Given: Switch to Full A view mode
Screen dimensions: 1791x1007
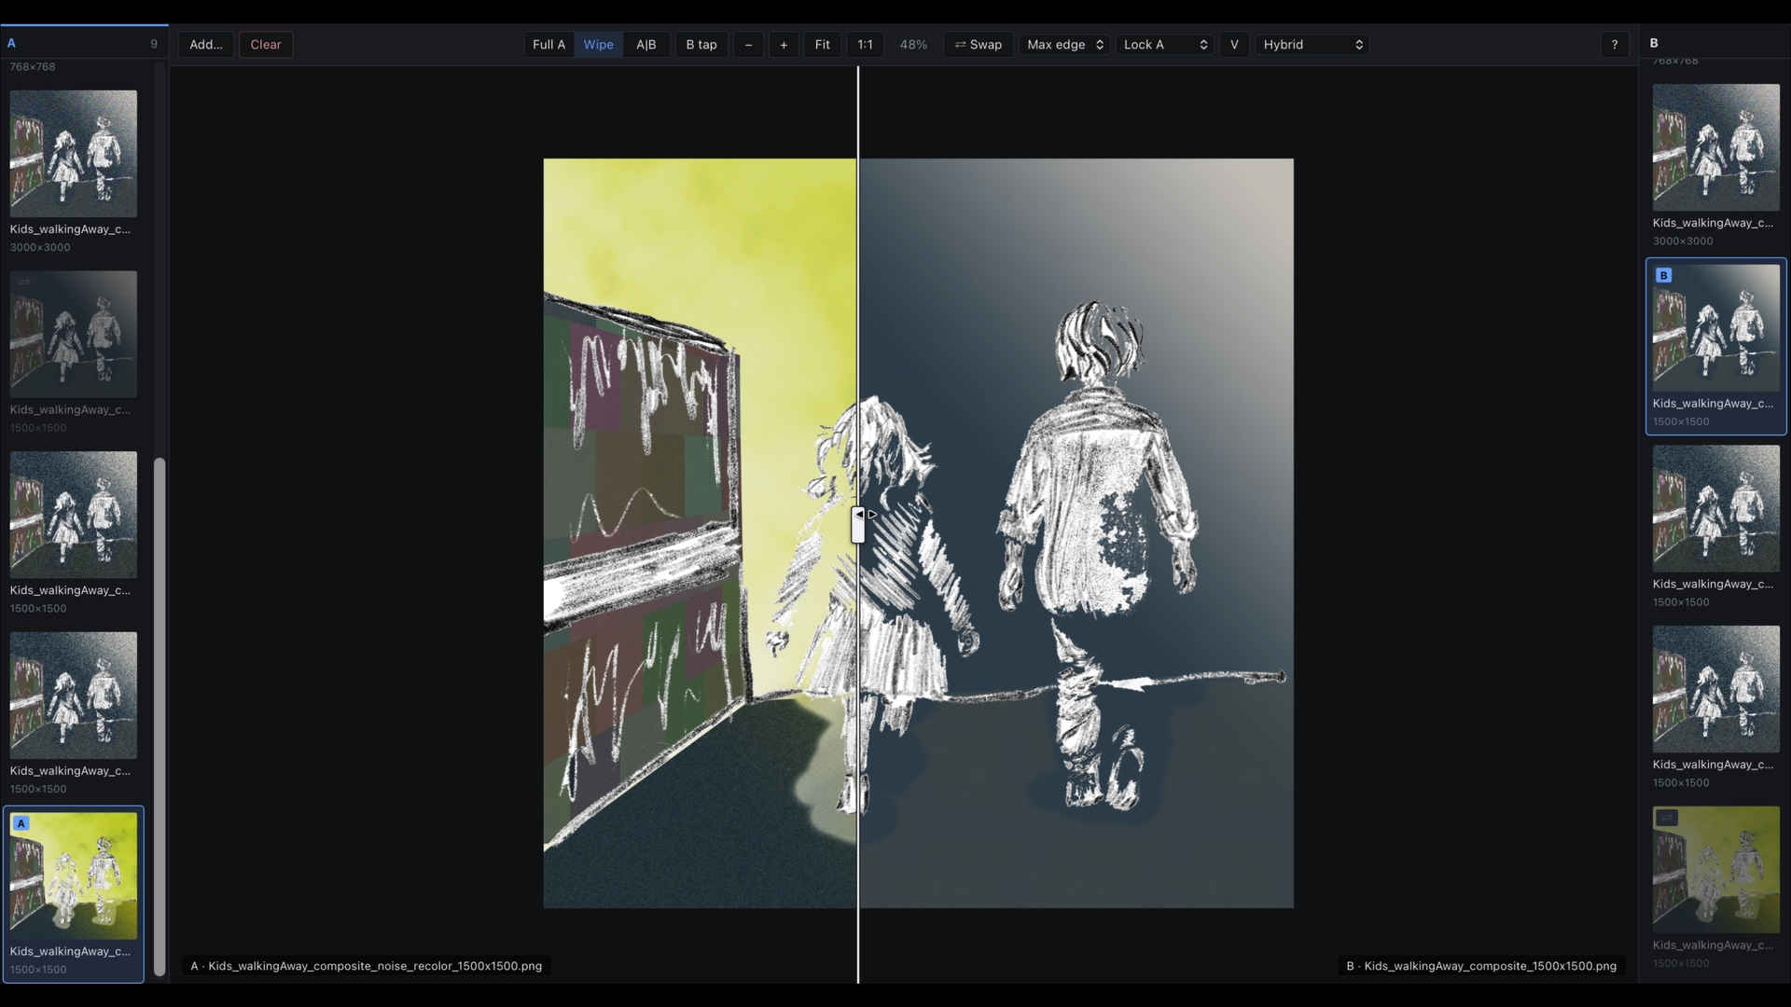Looking at the screenshot, I should [x=548, y=45].
